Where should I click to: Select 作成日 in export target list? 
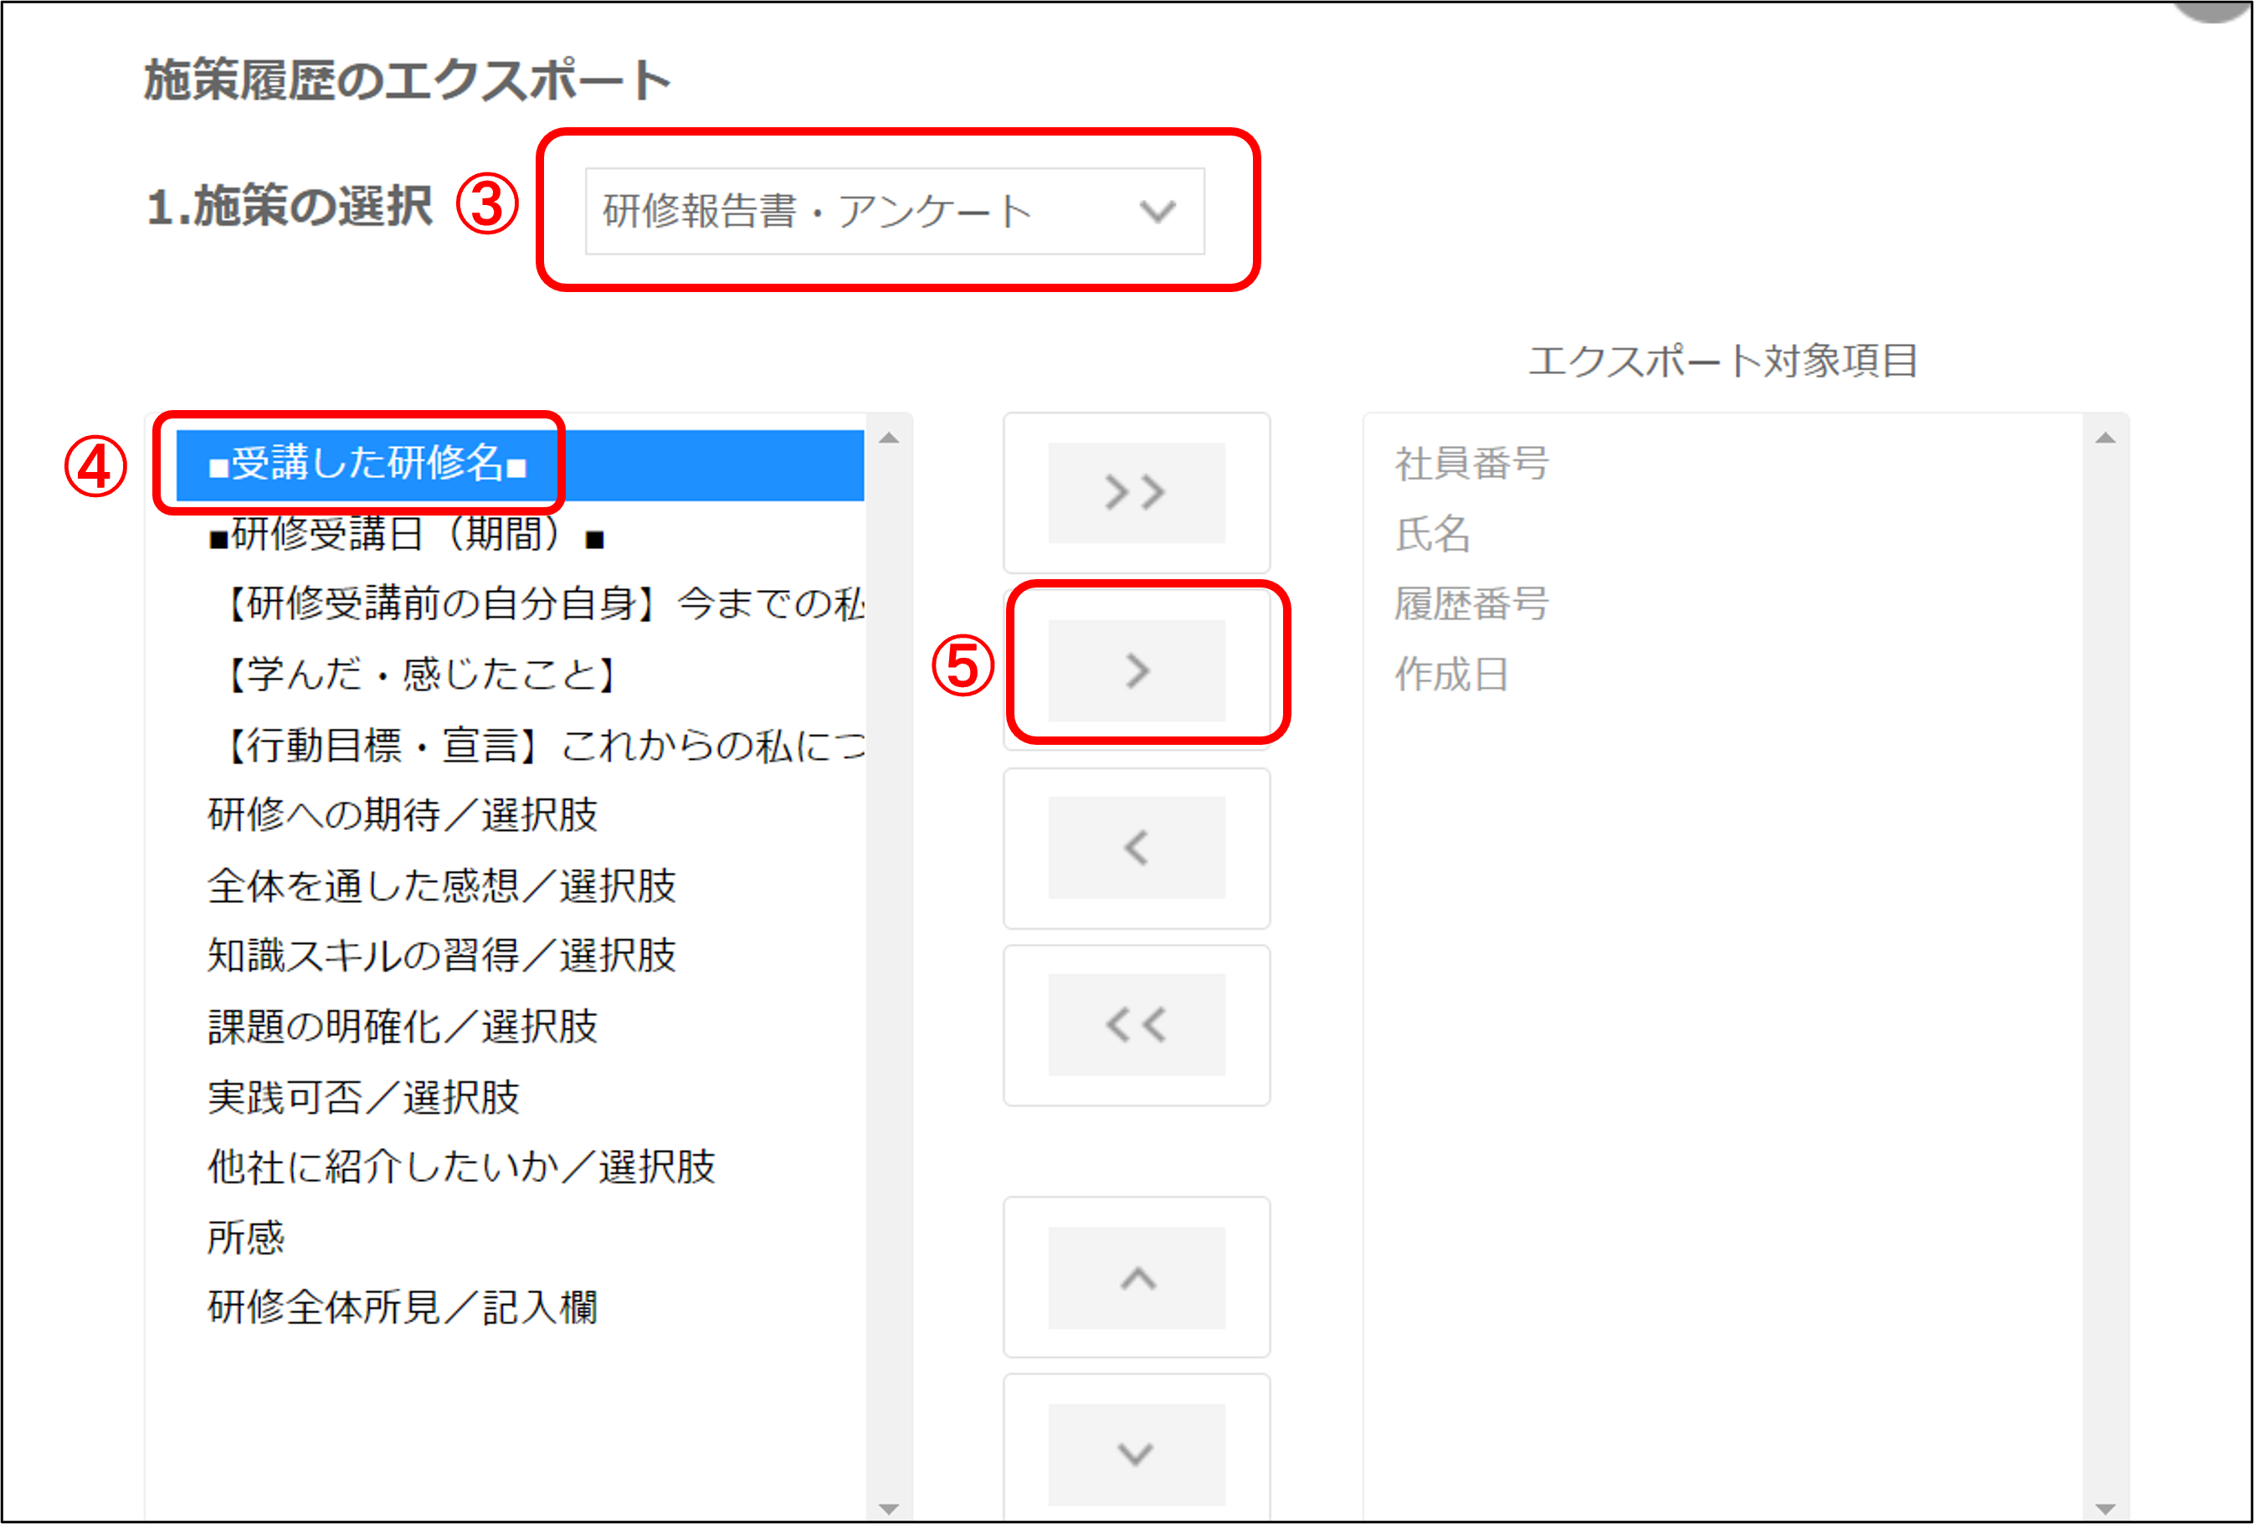(x=1451, y=675)
